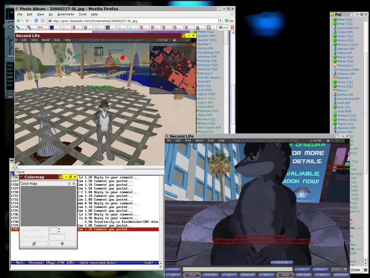This screenshot has height=278, width=370.
Task: Open the World menu in Second Life
Action: tap(199, 140)
